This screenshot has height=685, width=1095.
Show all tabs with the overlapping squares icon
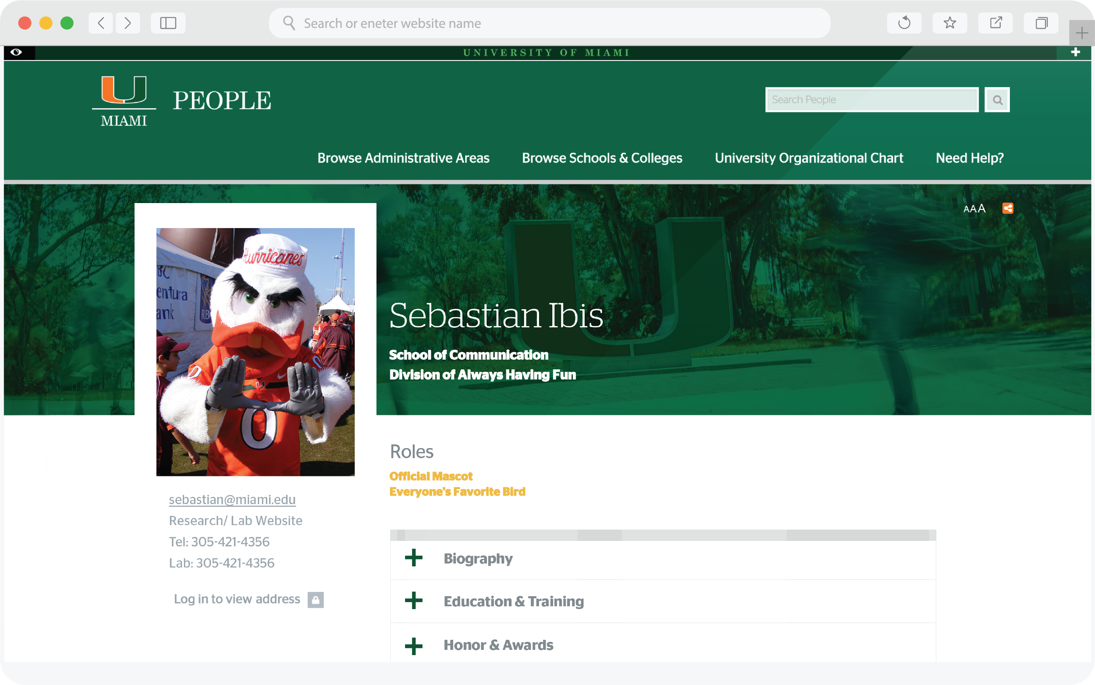click(1041, 23)
